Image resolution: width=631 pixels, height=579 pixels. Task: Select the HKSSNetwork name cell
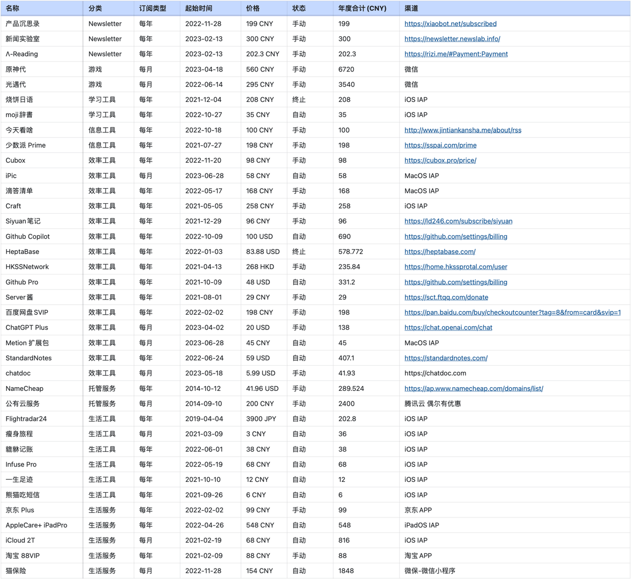[x=42, y=267]
